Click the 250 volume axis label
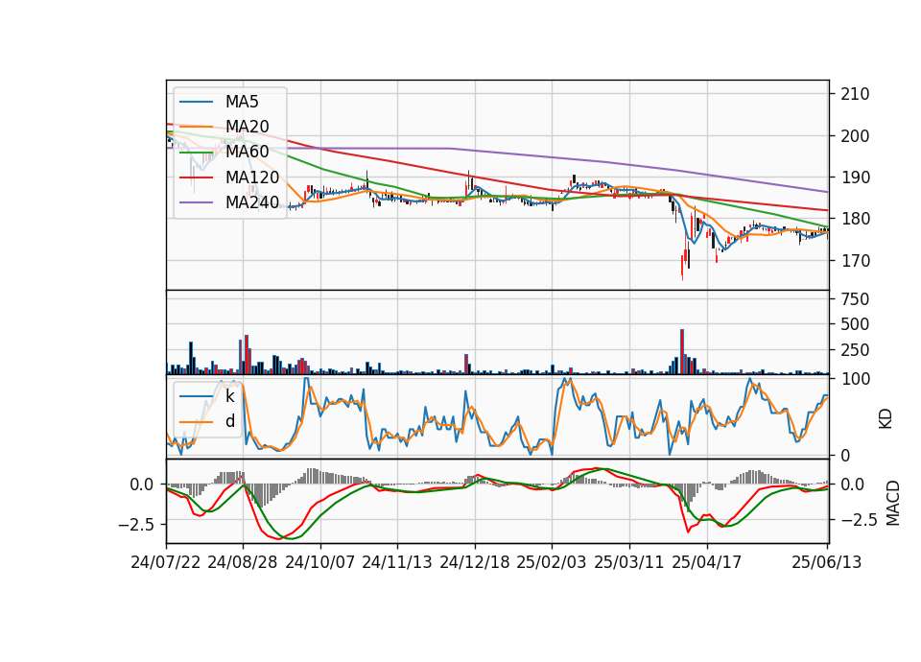 tap(855, 350)
